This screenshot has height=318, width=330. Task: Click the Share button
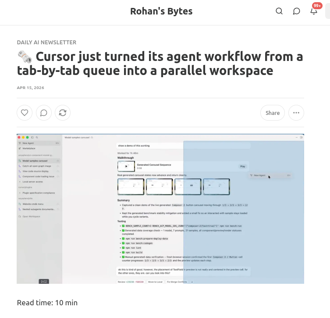(273, 113)
